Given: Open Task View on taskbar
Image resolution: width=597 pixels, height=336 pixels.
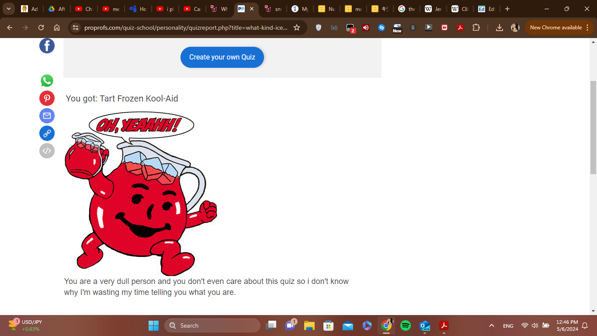Looking at the screenshot, I should 271,325.
